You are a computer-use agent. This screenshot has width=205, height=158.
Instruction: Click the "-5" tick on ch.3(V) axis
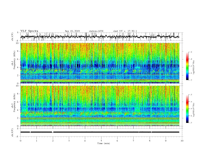(x=18, y=137)
